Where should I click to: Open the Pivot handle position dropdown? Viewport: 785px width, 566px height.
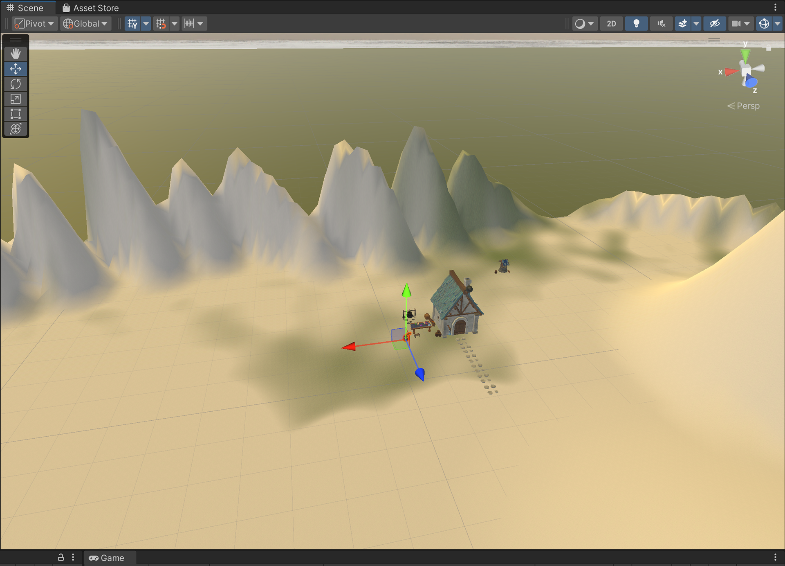[x=34, y=24]
